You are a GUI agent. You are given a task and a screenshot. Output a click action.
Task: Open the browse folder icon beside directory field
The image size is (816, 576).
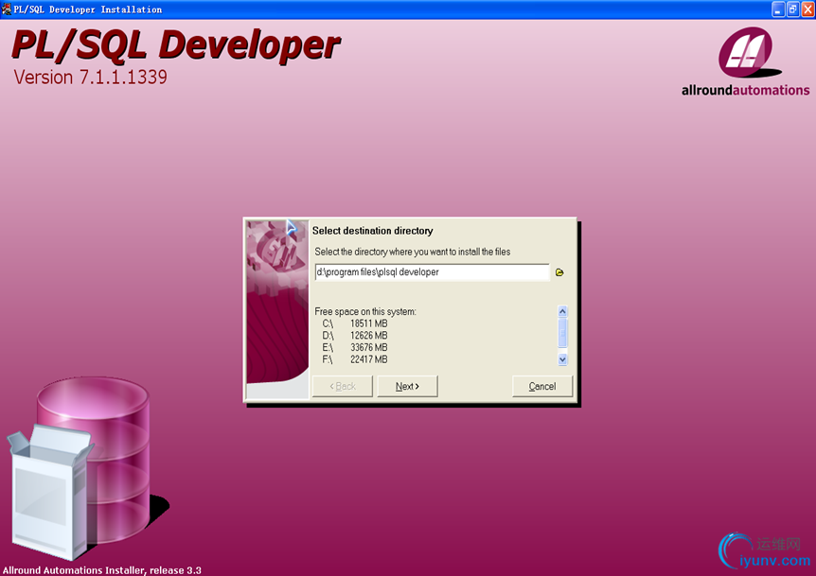(x=559, y=272)
